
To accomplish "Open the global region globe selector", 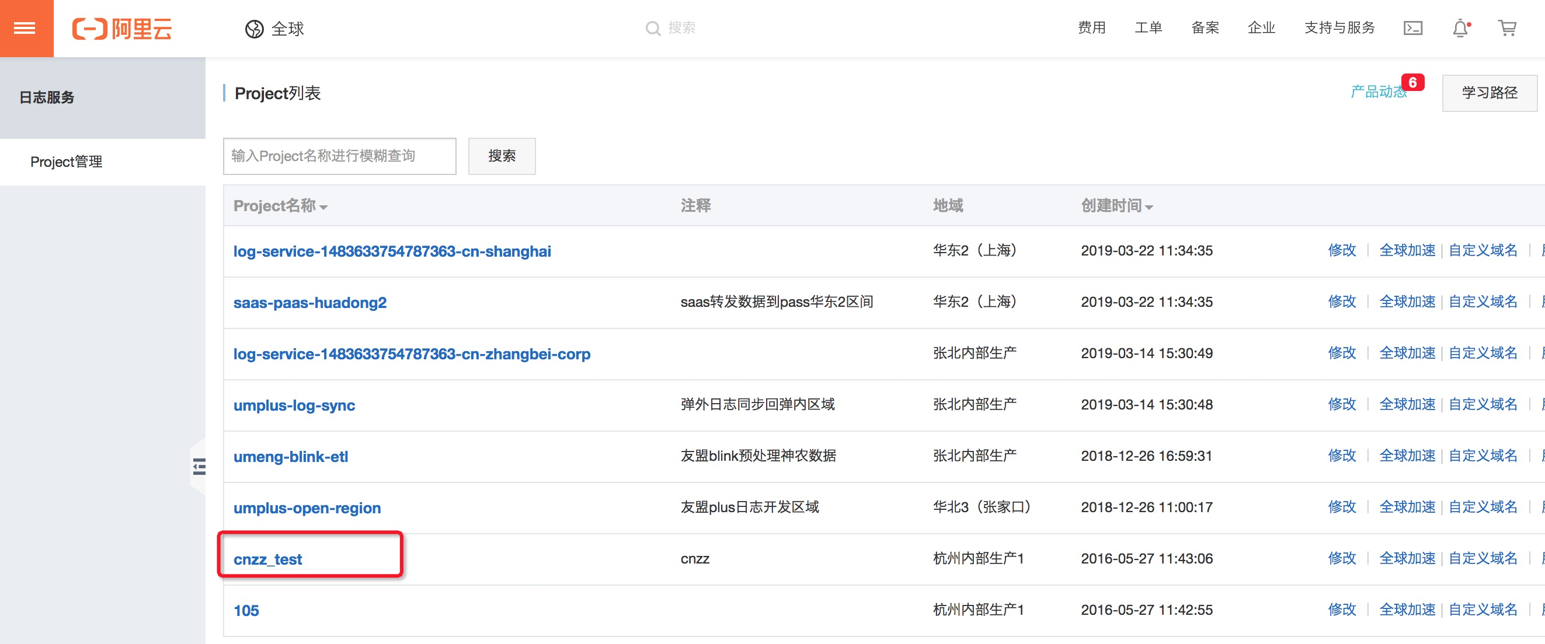I will click(274, 28).
